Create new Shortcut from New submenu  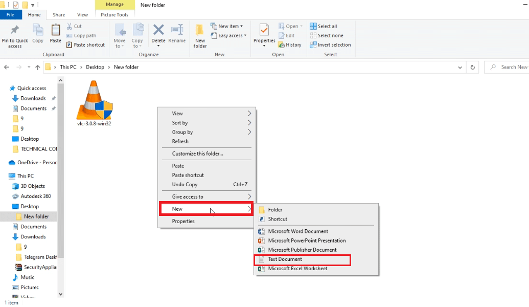click(316, 219)
